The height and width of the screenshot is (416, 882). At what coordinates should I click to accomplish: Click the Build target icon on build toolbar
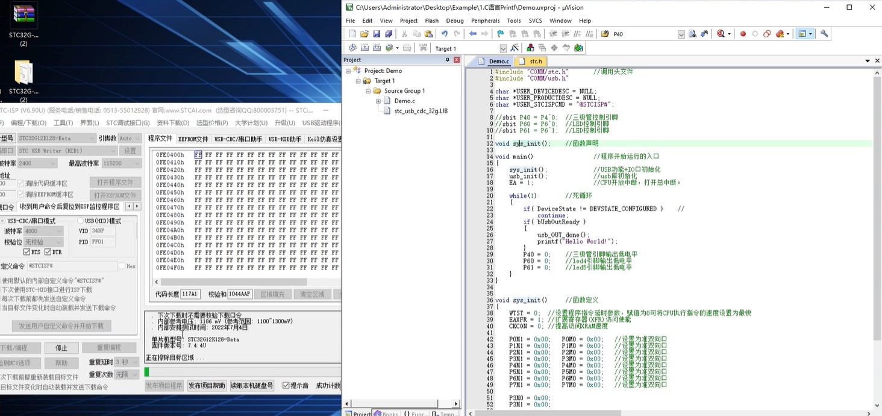(x=364, y=48)
